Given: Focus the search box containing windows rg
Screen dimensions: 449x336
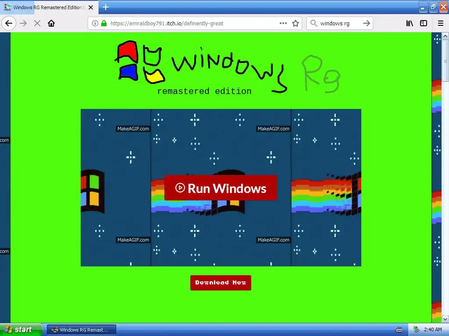Looking at the screenshot, I should (339, 23).
